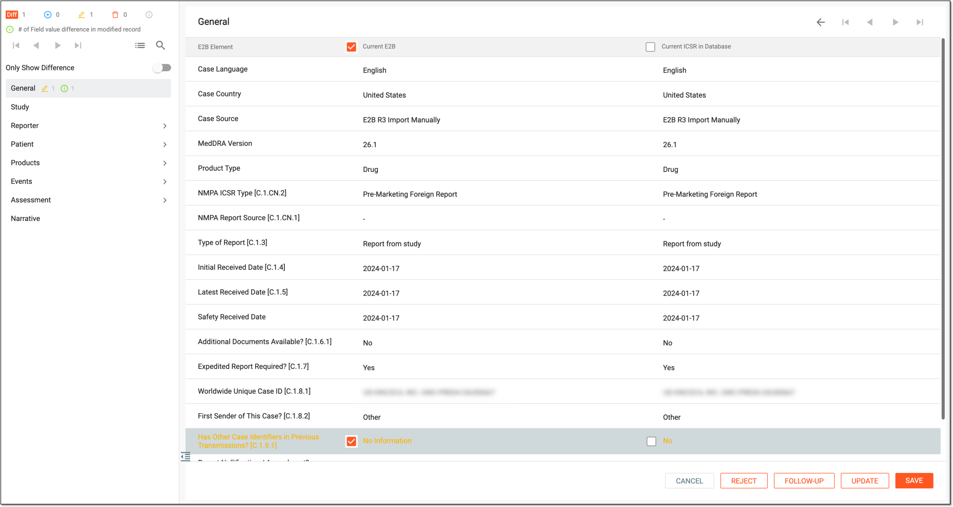Expand the Events section
This screenshot has width=953, height=507.
click(165, 182)
